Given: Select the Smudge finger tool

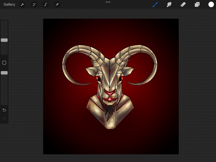Looking at the screenshot, I should coord(169,4).
